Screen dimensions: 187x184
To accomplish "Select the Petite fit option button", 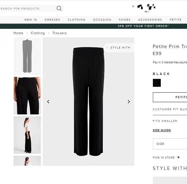I will tap(170, 97).
